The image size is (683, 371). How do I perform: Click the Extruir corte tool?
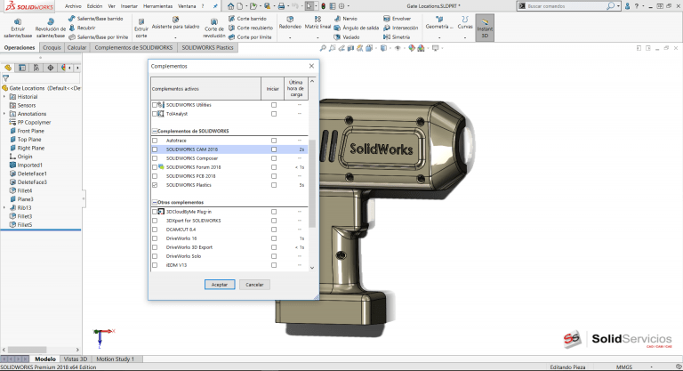coord(141,25)
